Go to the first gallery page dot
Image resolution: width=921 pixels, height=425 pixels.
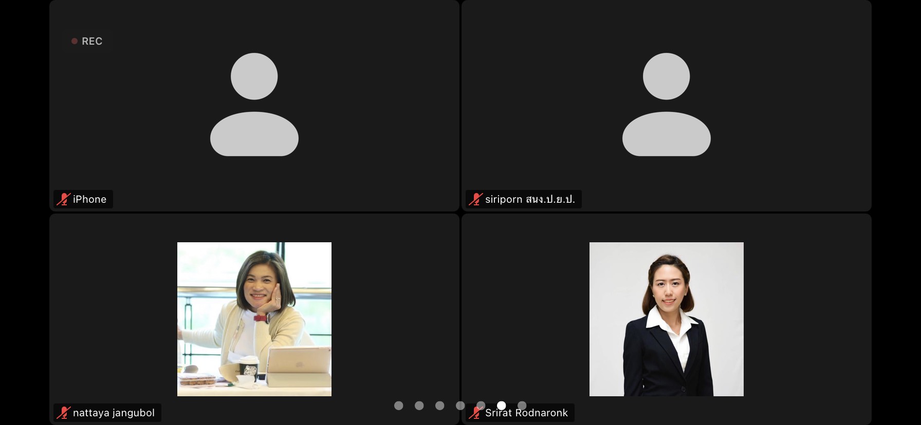click(399, 405)
